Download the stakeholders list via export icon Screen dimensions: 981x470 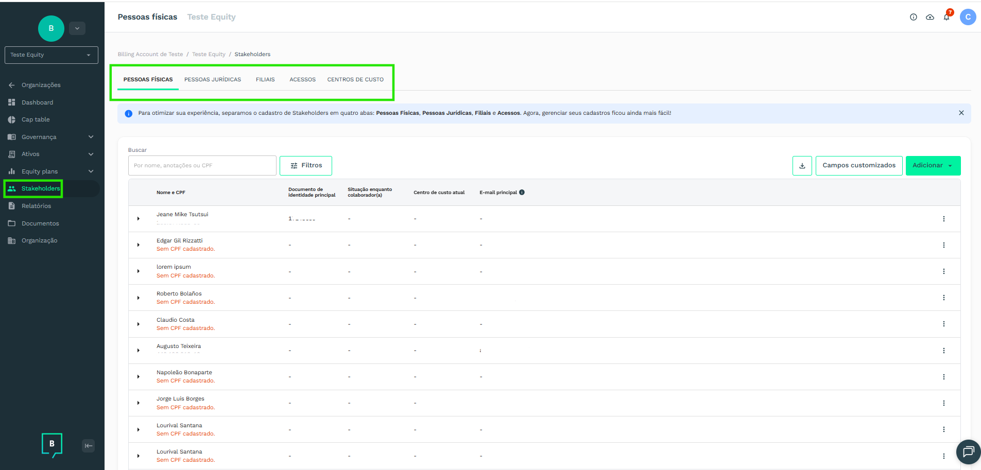tap(802, 166)
